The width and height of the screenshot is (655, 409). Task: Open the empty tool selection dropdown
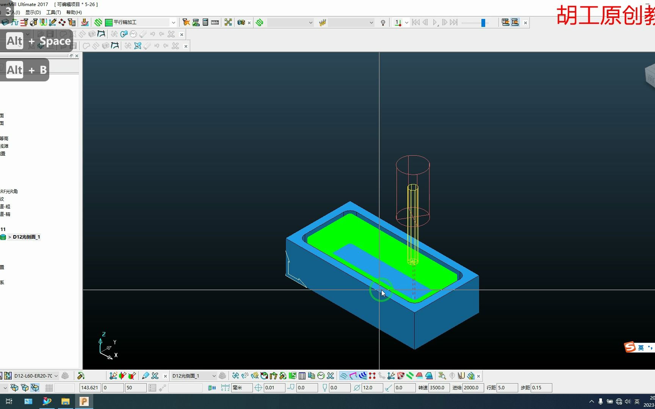pyautogui.click(x=371, y=22)
